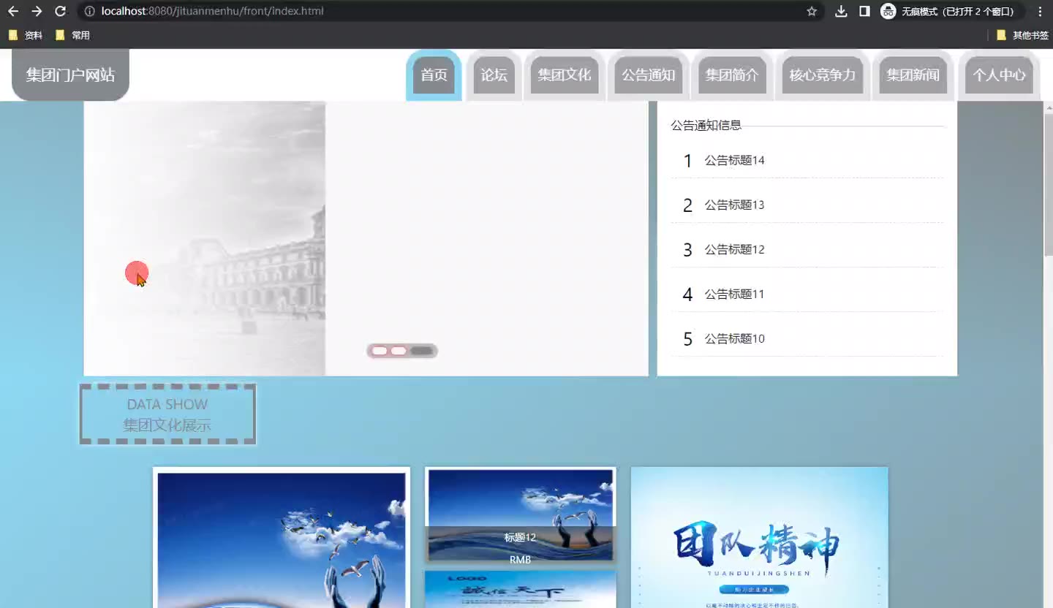Open the 资料 bookmarks folder

coord(26,35)
